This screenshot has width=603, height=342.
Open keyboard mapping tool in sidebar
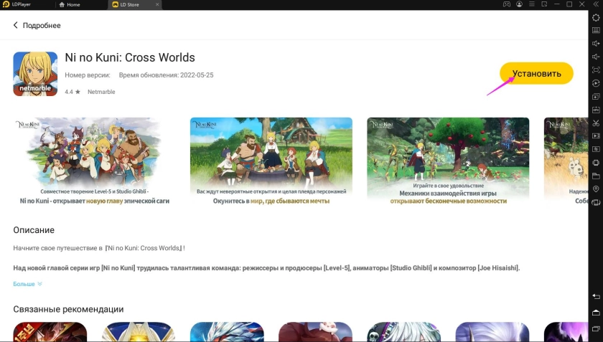coord(596,30)
